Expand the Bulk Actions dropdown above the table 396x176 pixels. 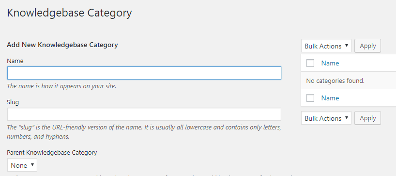(326, 46)
